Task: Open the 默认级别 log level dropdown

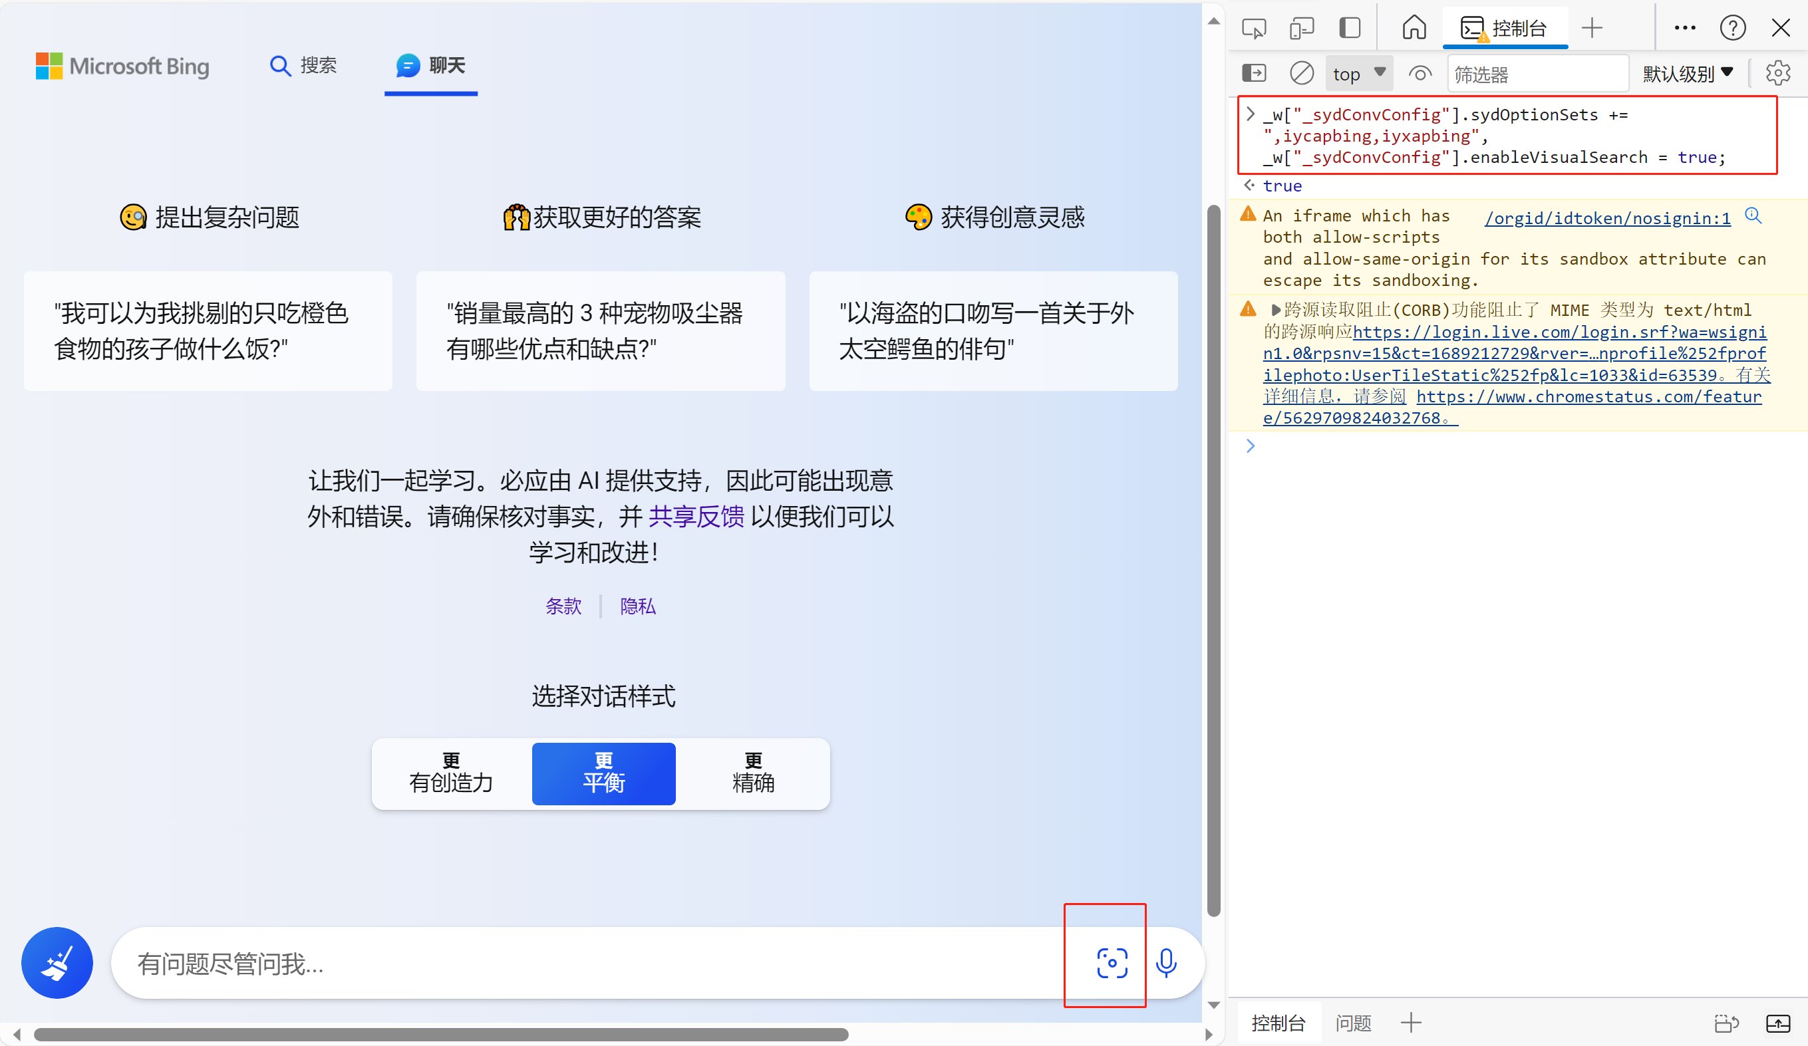Action: pos(1688,73)
